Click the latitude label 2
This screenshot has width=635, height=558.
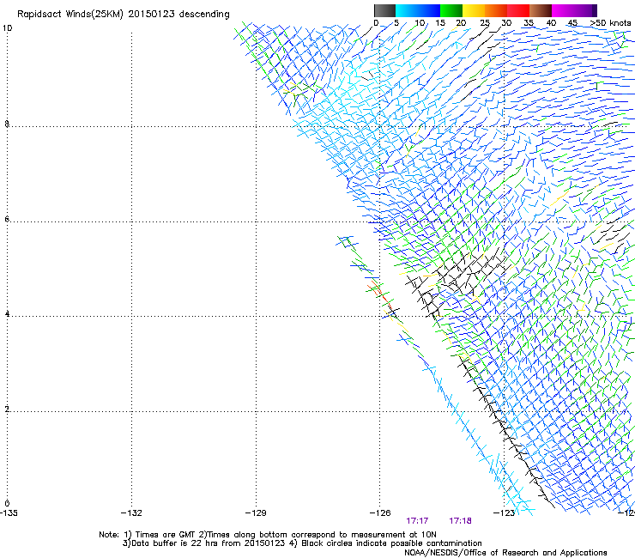(x=7, y=409)
